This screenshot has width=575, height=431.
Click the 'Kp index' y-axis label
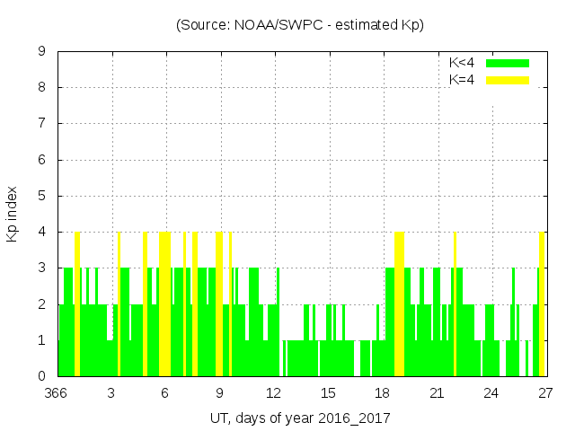pyautogui.click(x=13, y=214)
